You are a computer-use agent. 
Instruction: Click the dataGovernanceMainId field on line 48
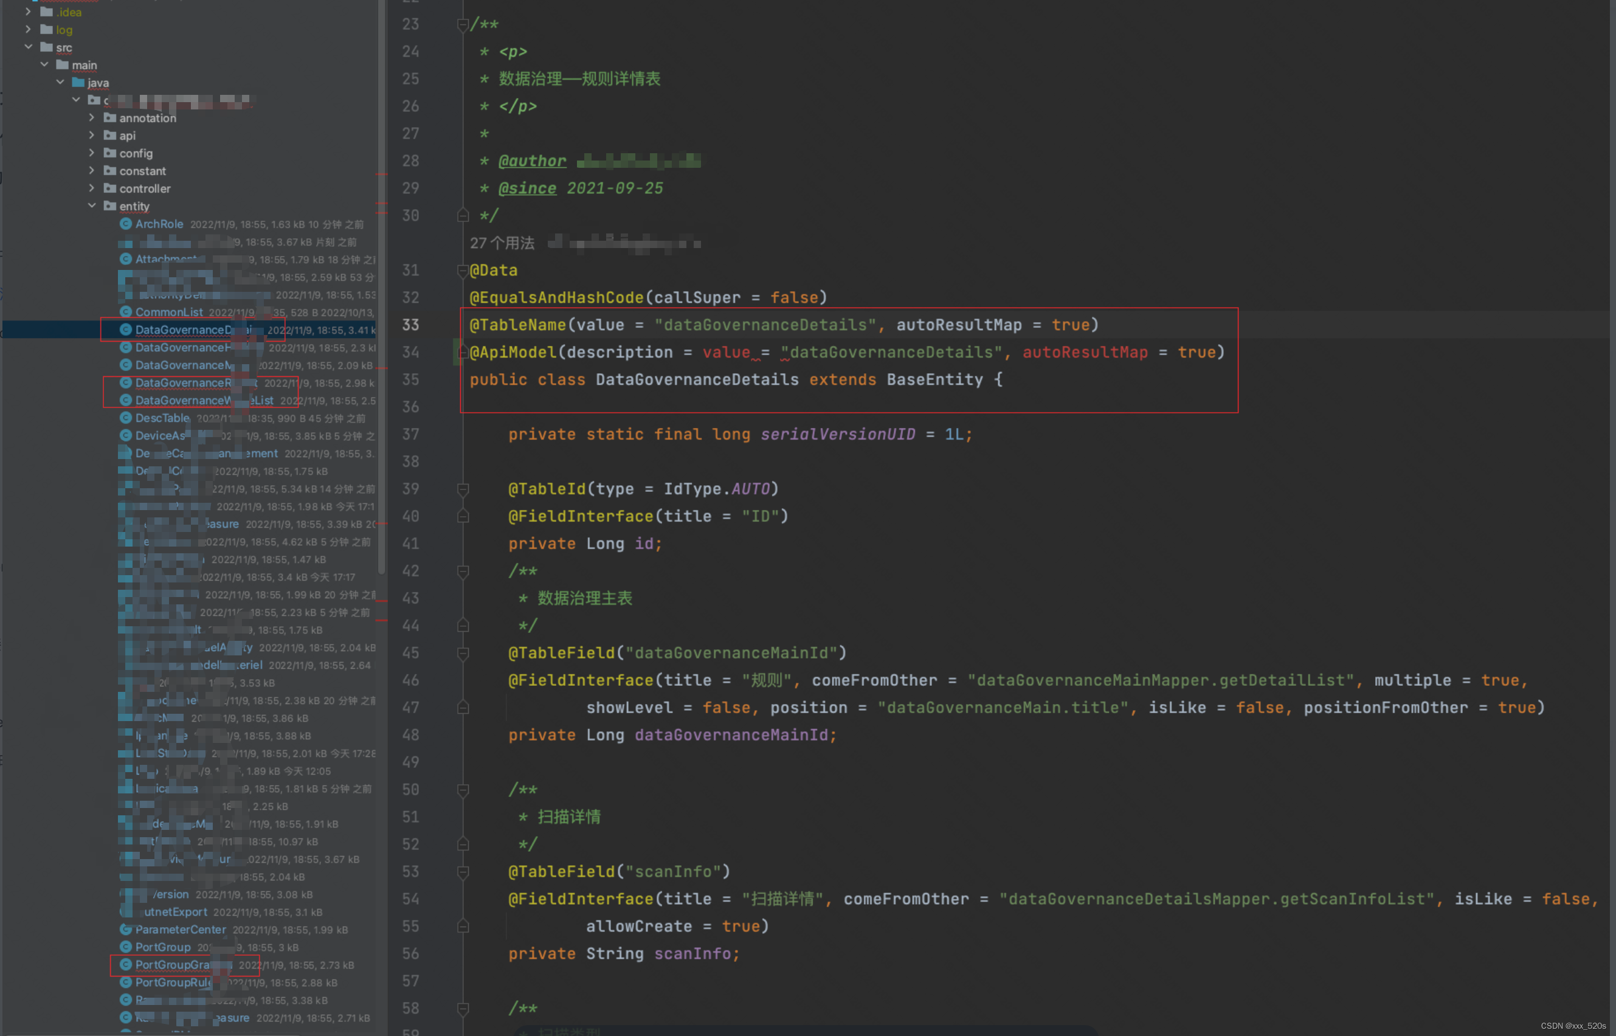(731, 735)
